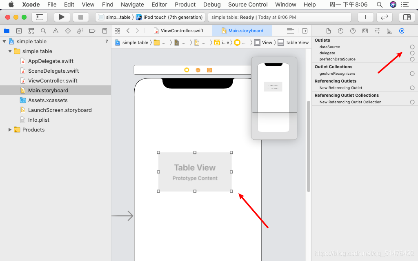Open the Product menu

pyautogui.click(x=185, y=4)
